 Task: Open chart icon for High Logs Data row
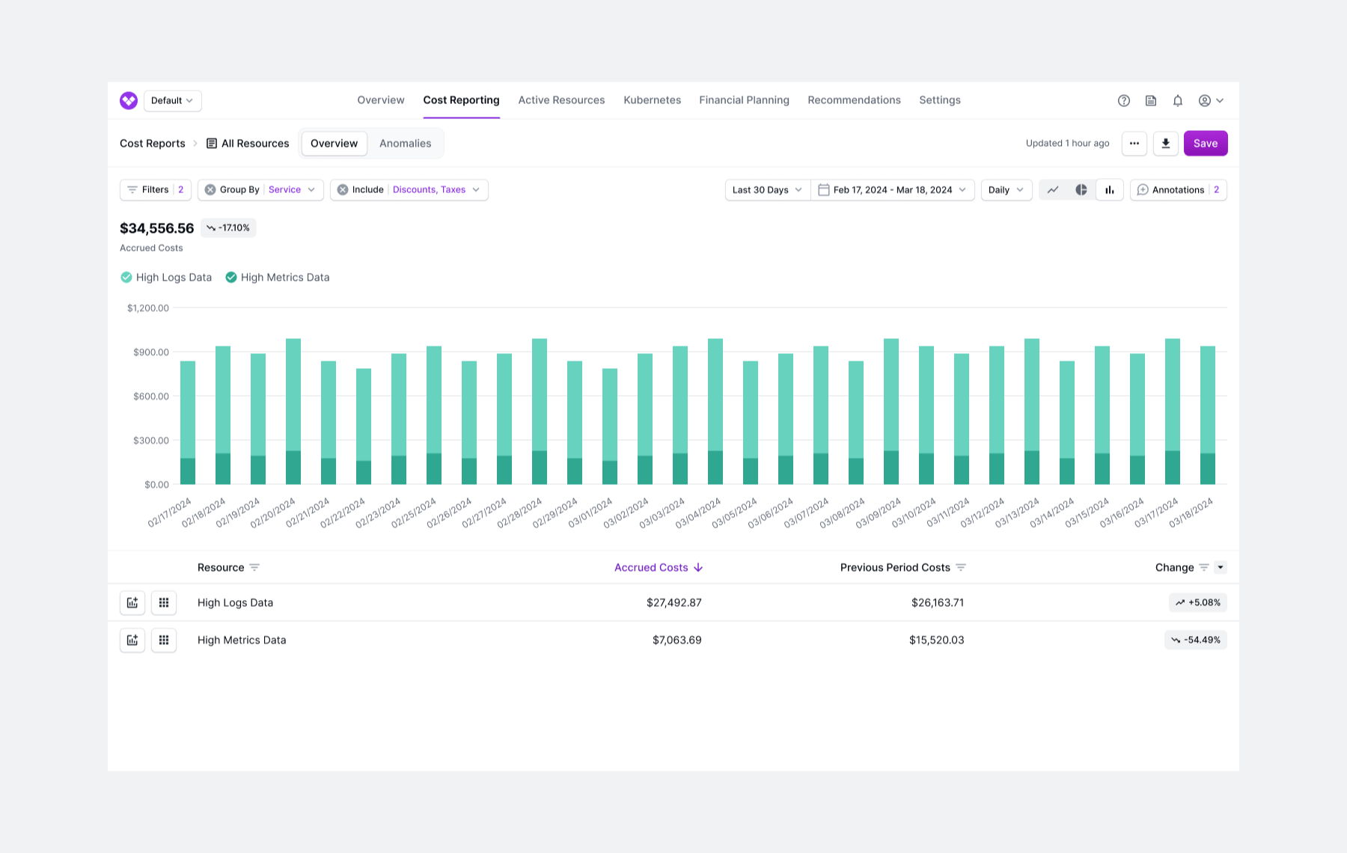132,602
